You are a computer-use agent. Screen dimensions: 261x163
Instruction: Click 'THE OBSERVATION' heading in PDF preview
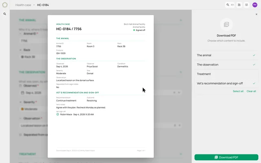point(66,59)
